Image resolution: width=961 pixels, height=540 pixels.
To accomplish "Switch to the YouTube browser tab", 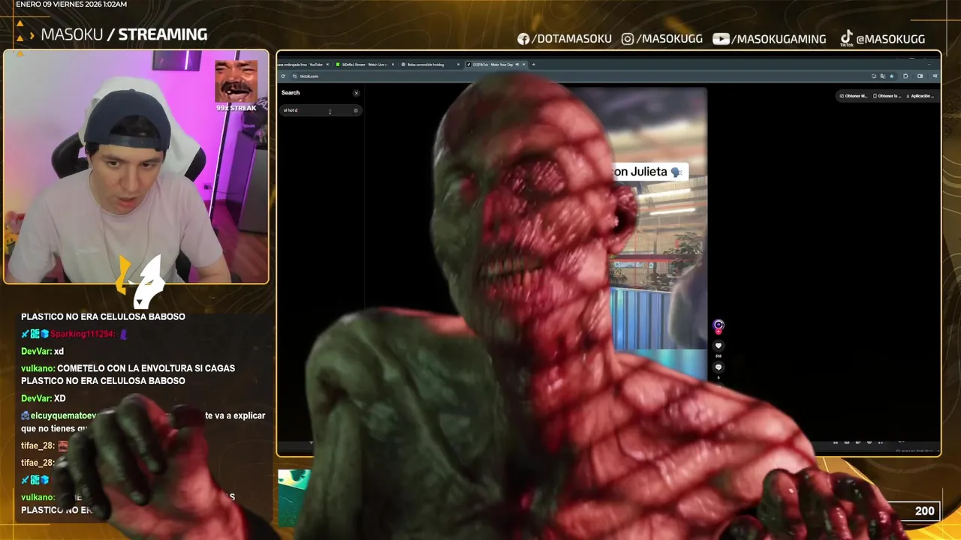I will (x=300, y=64).
